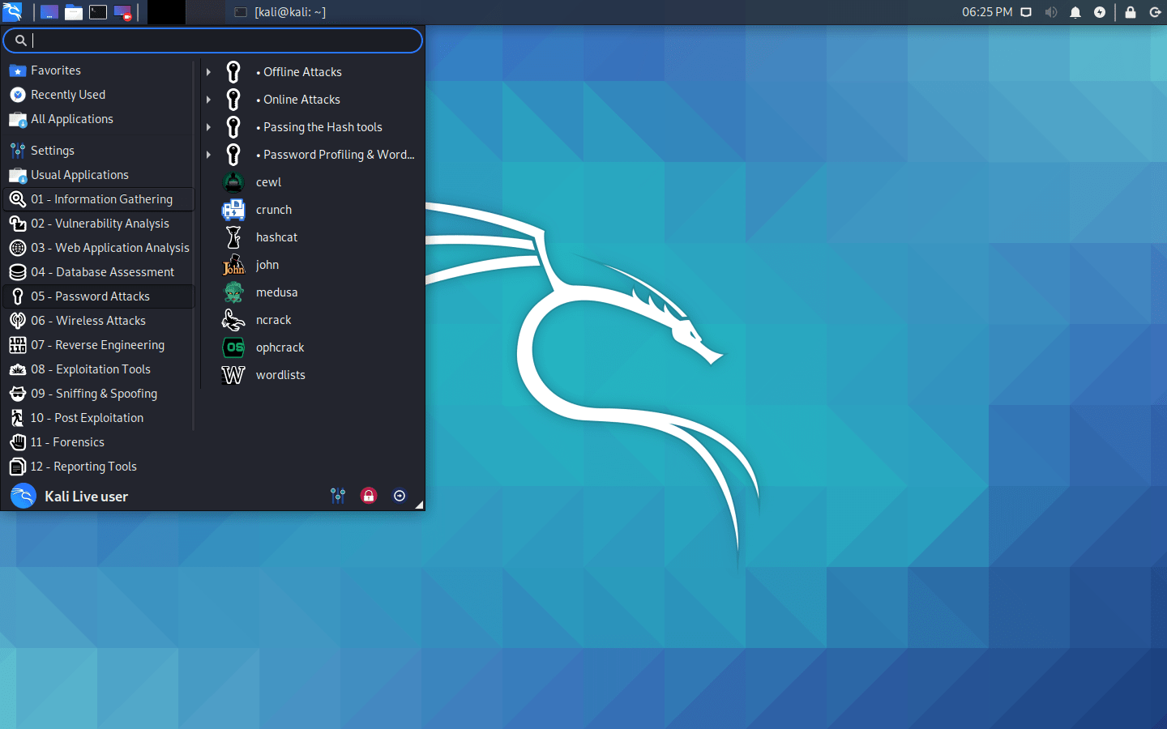Open 04 - Database Assessment

[x=99, y=272]
